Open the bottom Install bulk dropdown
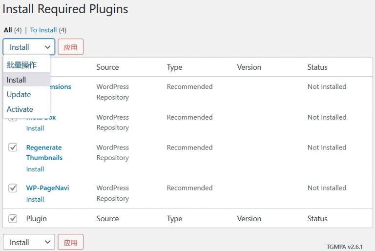375x251 pixels. [x=29, y=242]
